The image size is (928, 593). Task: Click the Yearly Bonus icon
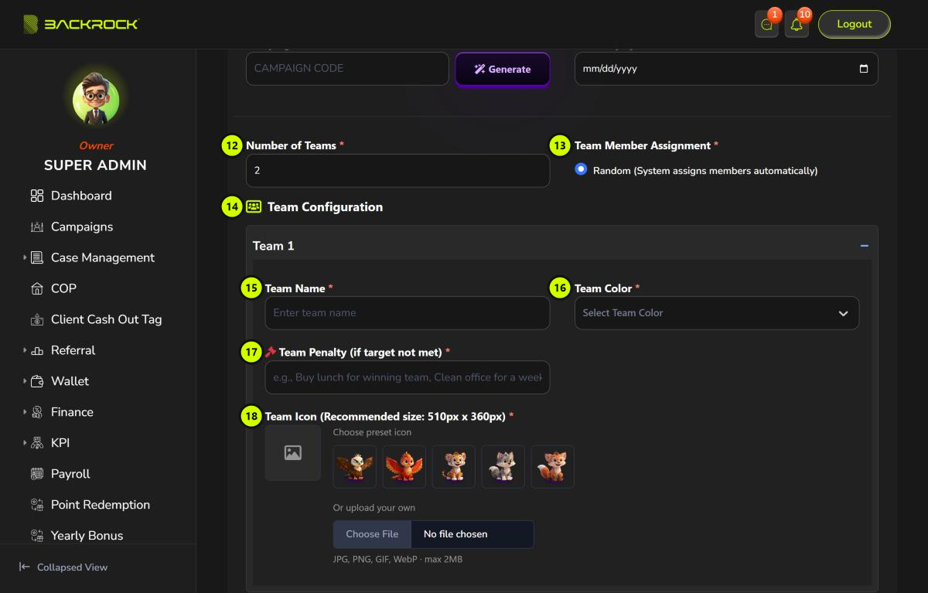tap(37, 536)
